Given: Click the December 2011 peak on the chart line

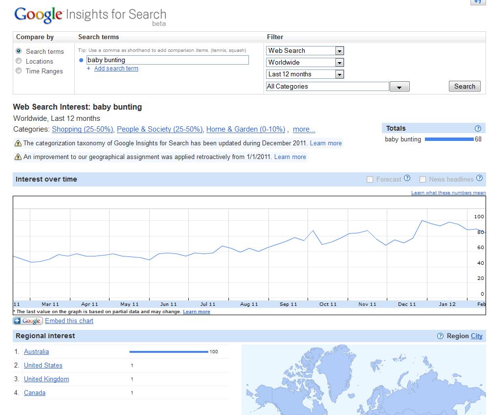Looking at the screenshot, I should coord(422,221).
